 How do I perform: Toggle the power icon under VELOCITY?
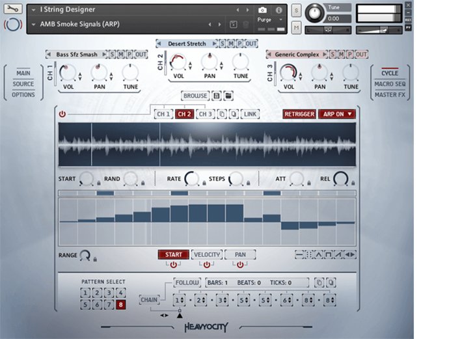pyautogui.click(x=207, y=265)
